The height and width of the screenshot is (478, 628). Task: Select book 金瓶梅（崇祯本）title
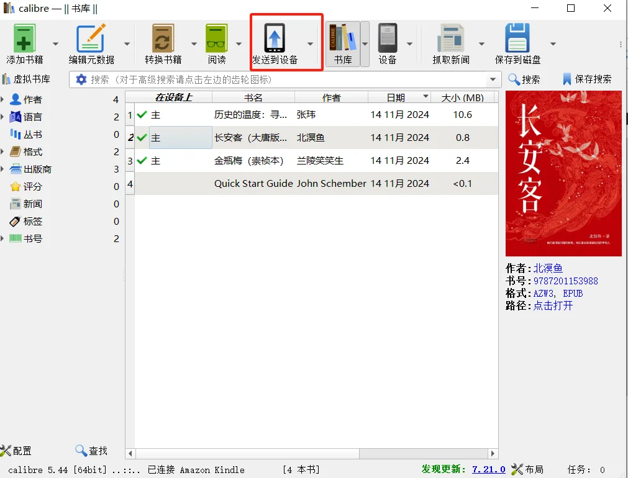pyautogui.click(x=248, y=161)
